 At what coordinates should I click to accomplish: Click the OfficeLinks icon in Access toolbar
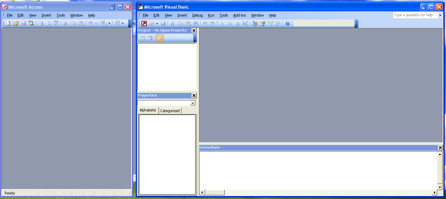(104, 23)
